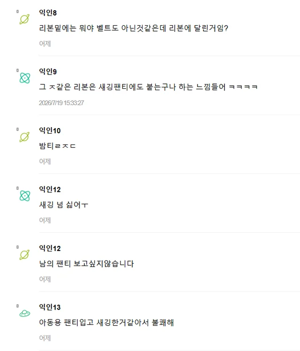Click the green planet avatar of 익인8
This screenshot has height=351, width=300.
[x=24, y=19]
